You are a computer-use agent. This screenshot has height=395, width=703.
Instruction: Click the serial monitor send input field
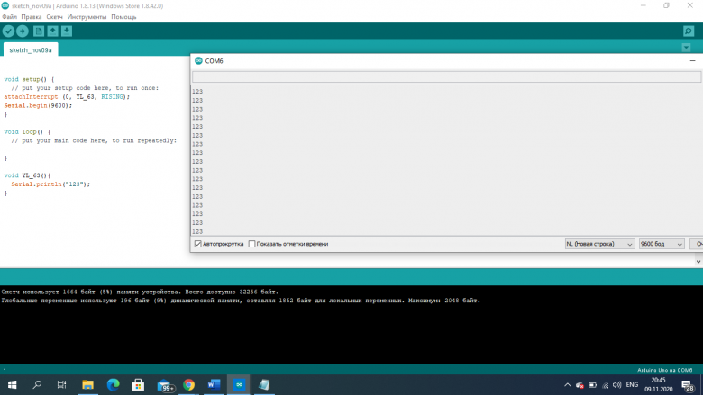click(x=446, y=77)
